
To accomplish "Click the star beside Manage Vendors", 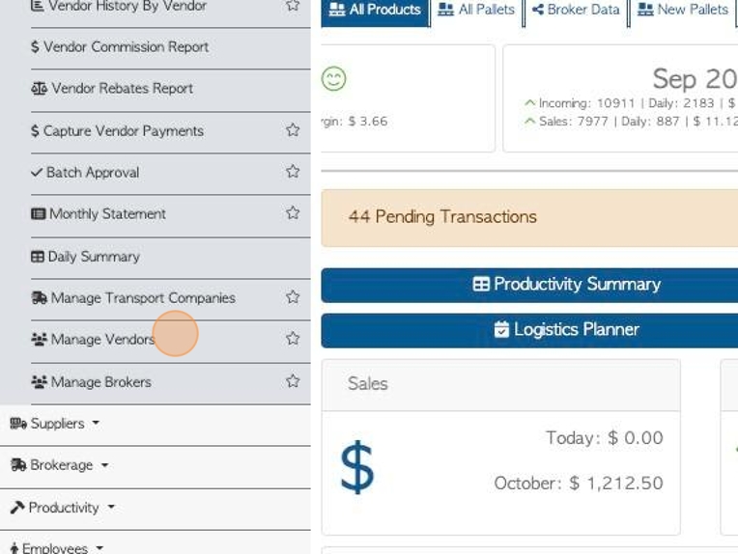I will pos(293,338).
